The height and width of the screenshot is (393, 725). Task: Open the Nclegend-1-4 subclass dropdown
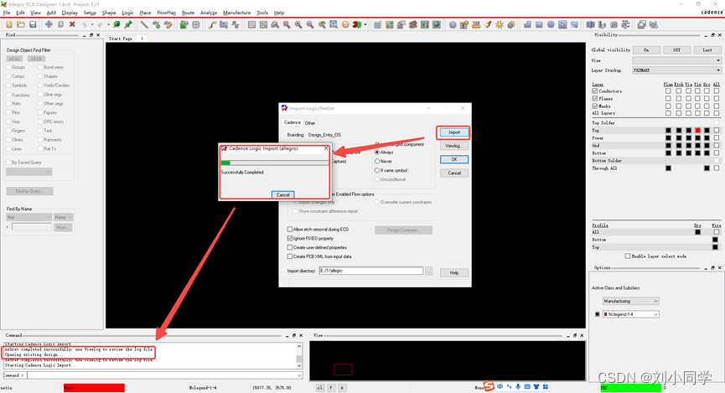[630, 314]
